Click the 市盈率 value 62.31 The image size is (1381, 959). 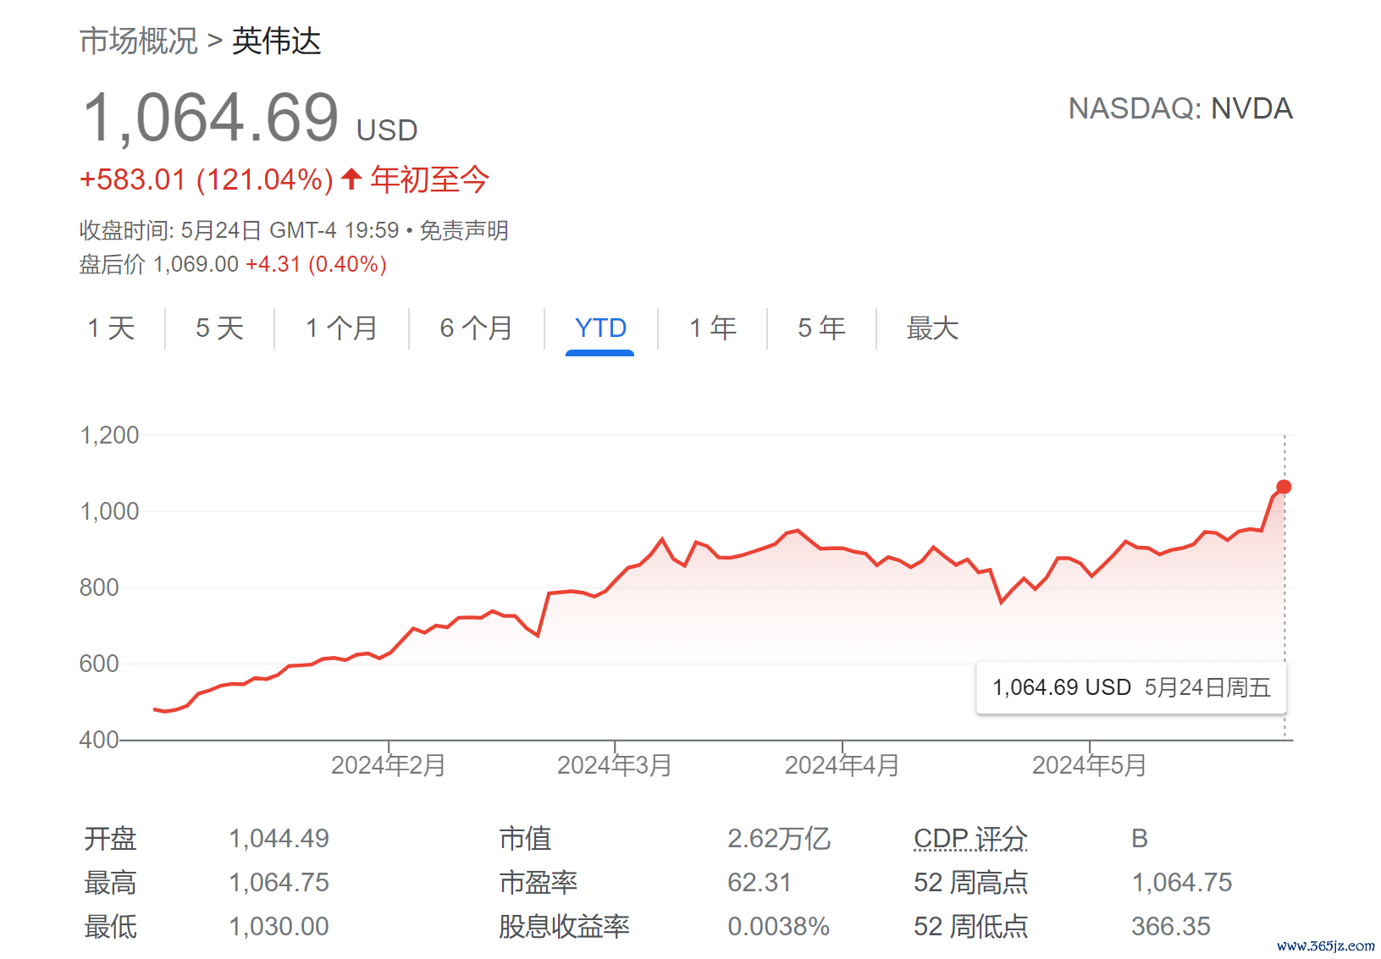(760, 882)
